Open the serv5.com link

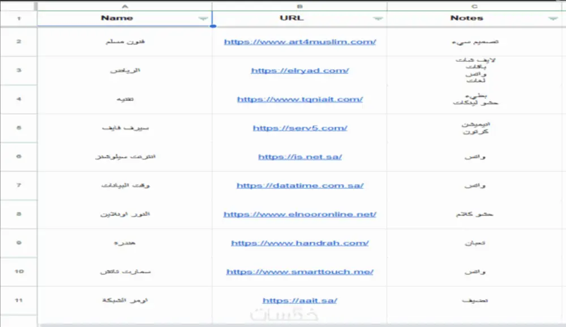point(300,128)
